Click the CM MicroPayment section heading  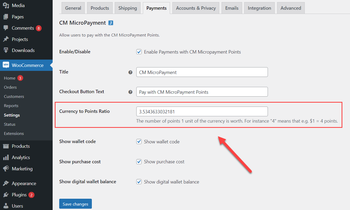(83, 23)
